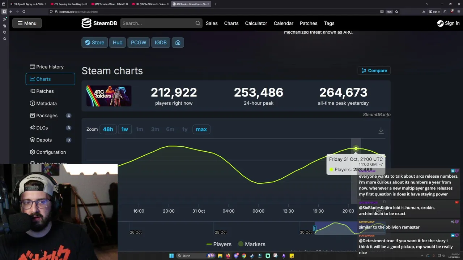Open the SteamDB Menu button
The height and width of the screenshot is (260, 463).
click(x=27, y=23)
